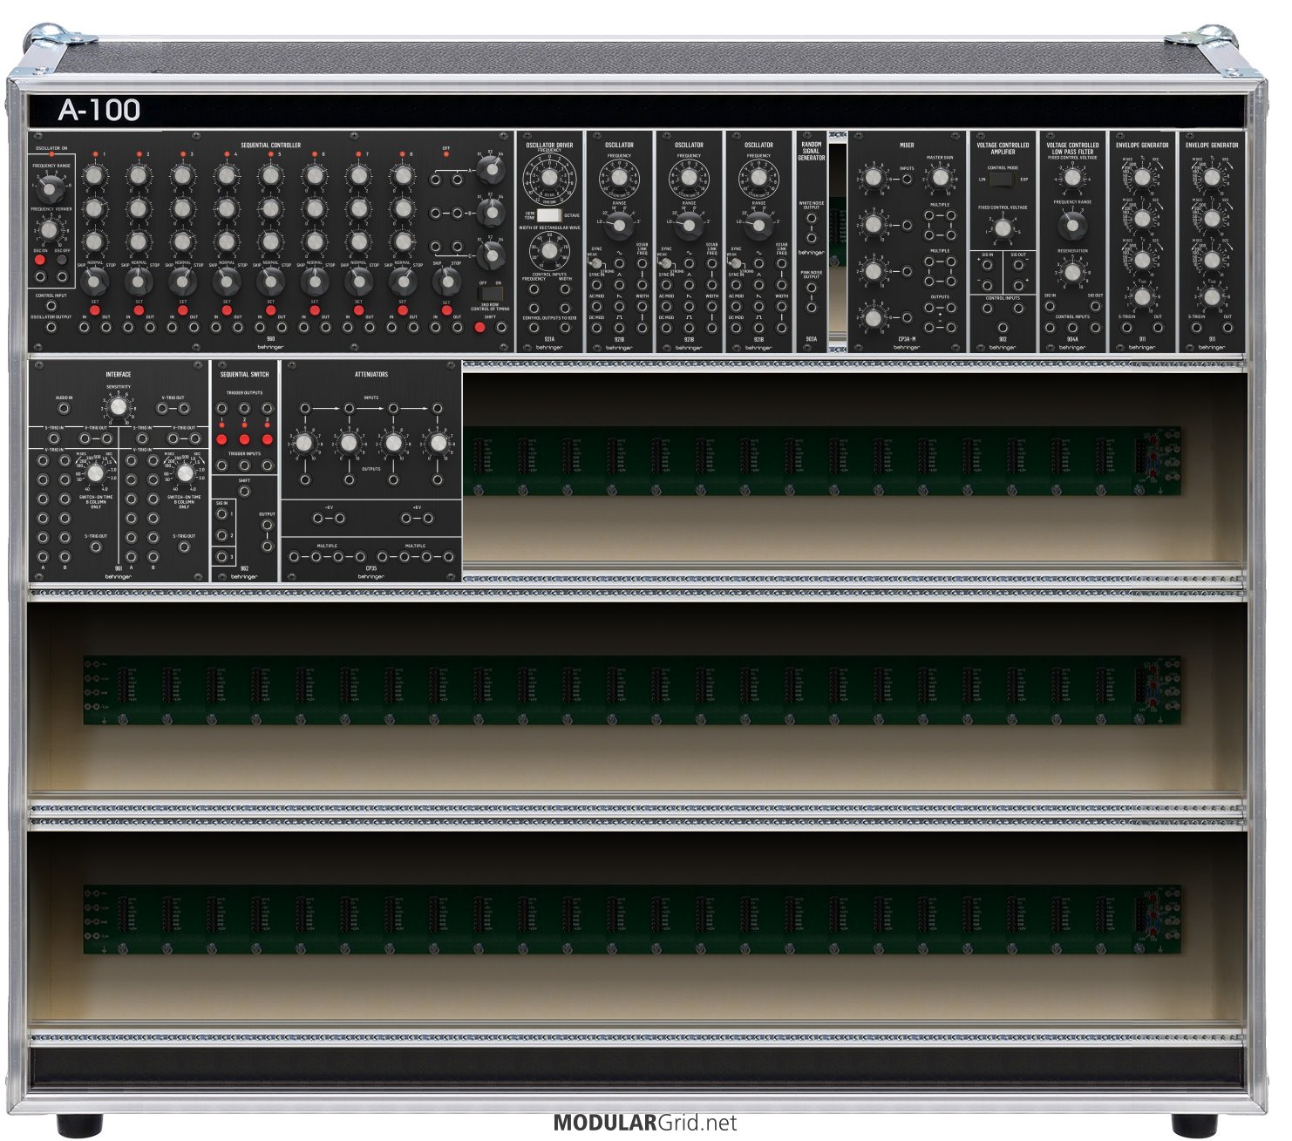Click the Frequency Range selector on 904A filter
This screenshot has height=1141, width=1292.
1072,227
